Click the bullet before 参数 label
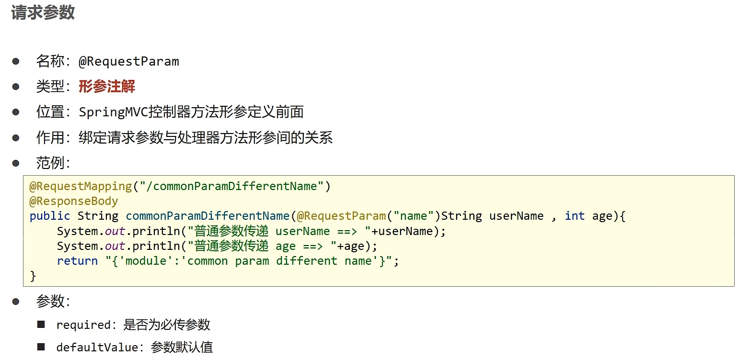 pos(16,302)
